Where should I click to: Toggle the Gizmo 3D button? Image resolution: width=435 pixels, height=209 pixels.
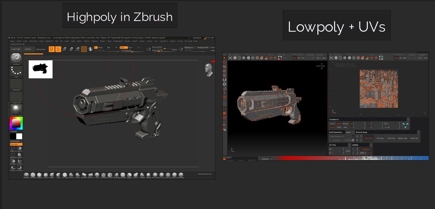pyautogui.click(x=84, y=49)
